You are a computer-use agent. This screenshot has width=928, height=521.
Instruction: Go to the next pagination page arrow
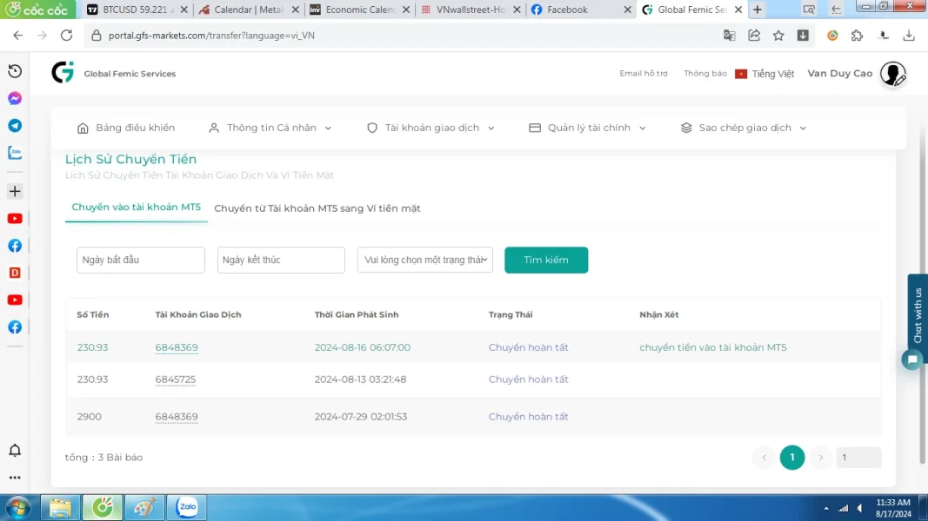821,458
